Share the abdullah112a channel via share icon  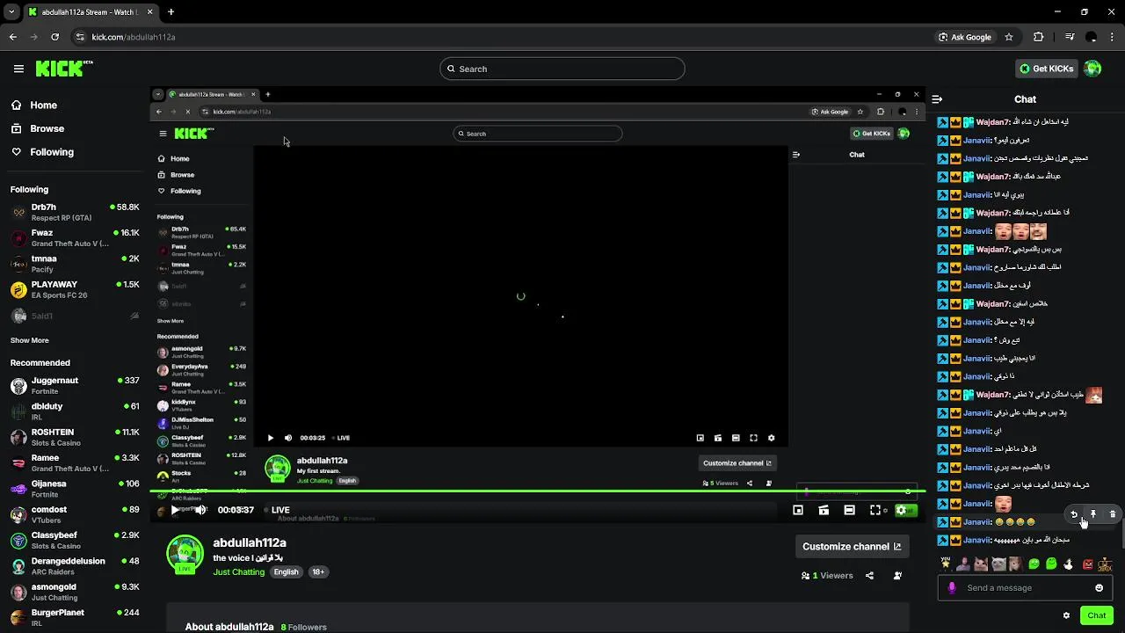pos(869,576)
